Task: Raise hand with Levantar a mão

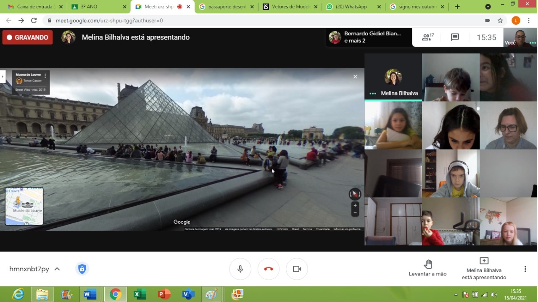Action: pos(428,268)
